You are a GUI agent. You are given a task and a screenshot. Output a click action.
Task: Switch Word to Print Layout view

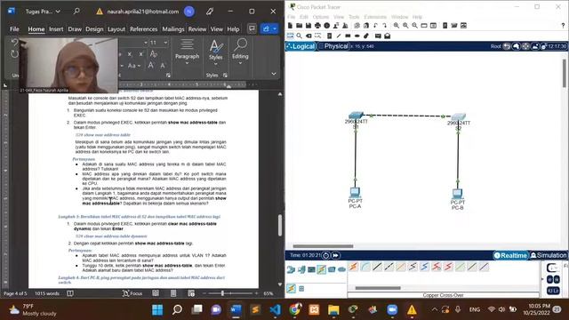click(x=173, y=293)
